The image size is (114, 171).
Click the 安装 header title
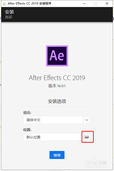[9, 12]
